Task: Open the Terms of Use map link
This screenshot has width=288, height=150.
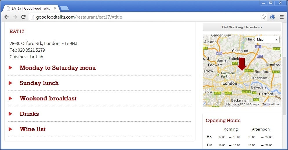Action: (271, 104)
